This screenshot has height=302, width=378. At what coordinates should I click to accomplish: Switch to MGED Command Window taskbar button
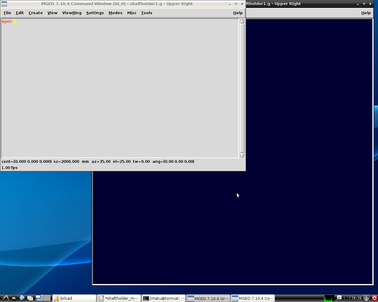pos(253,298)
